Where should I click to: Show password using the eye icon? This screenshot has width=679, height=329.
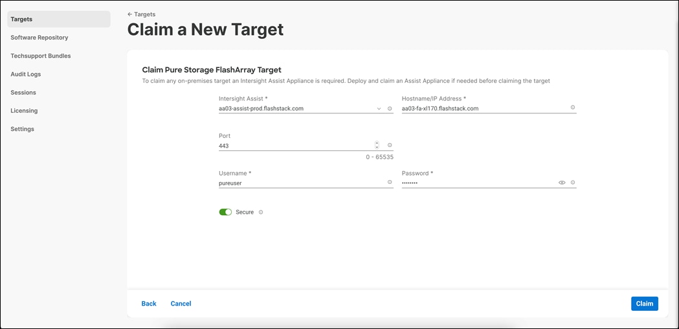(562, 183)
